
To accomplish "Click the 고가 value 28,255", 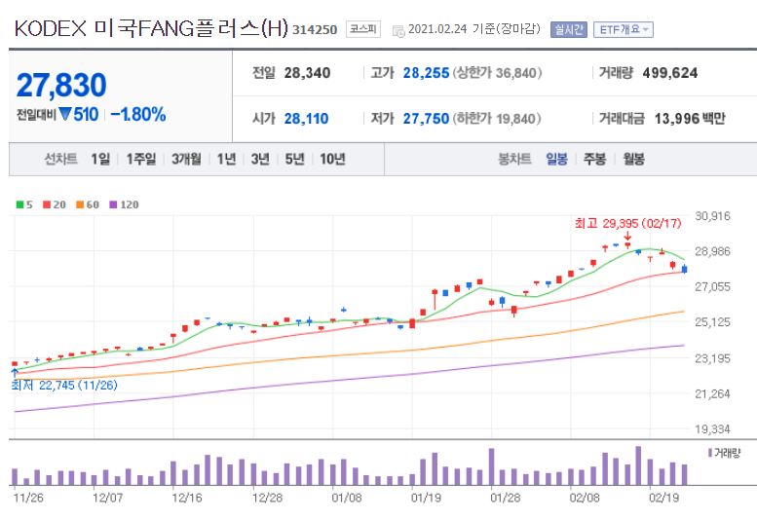I will pyautogui.click(x=427, y=73).
